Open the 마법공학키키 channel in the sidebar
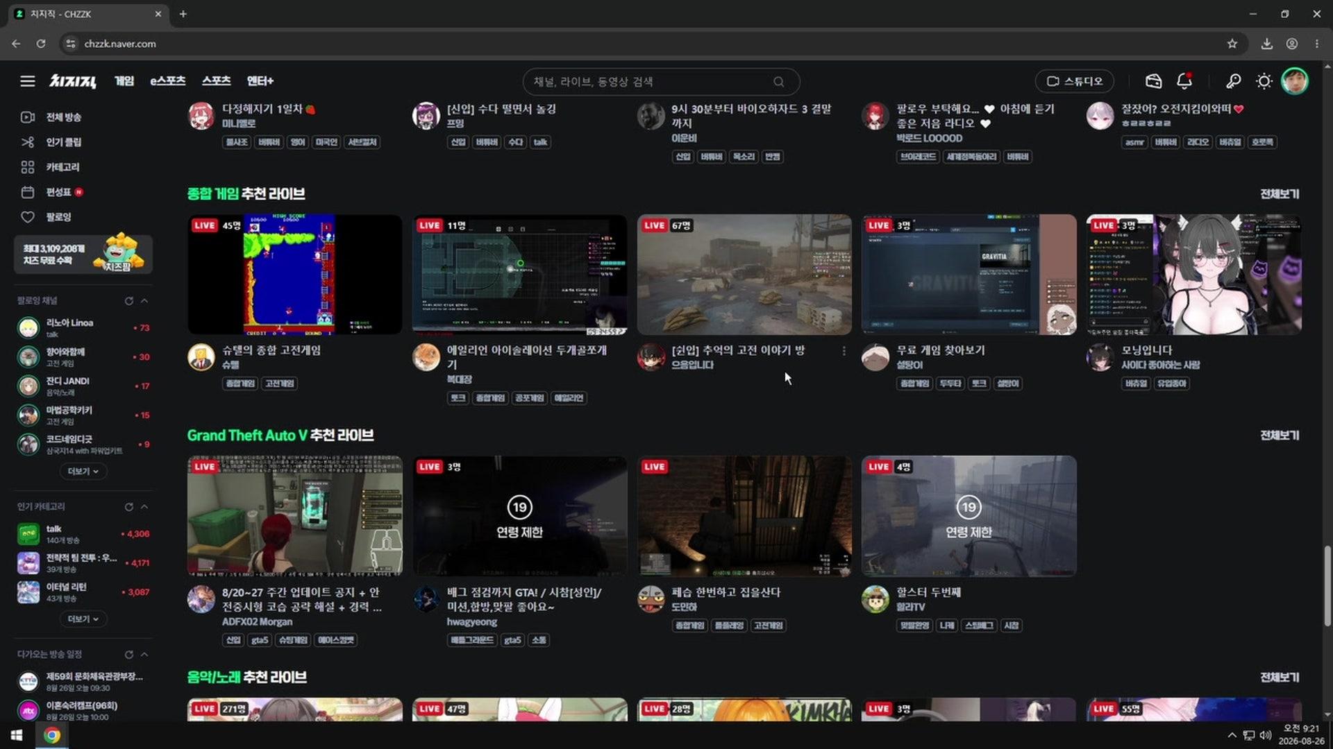The height and width of the screenshot is (749, 1333). [x=83, y=415]
